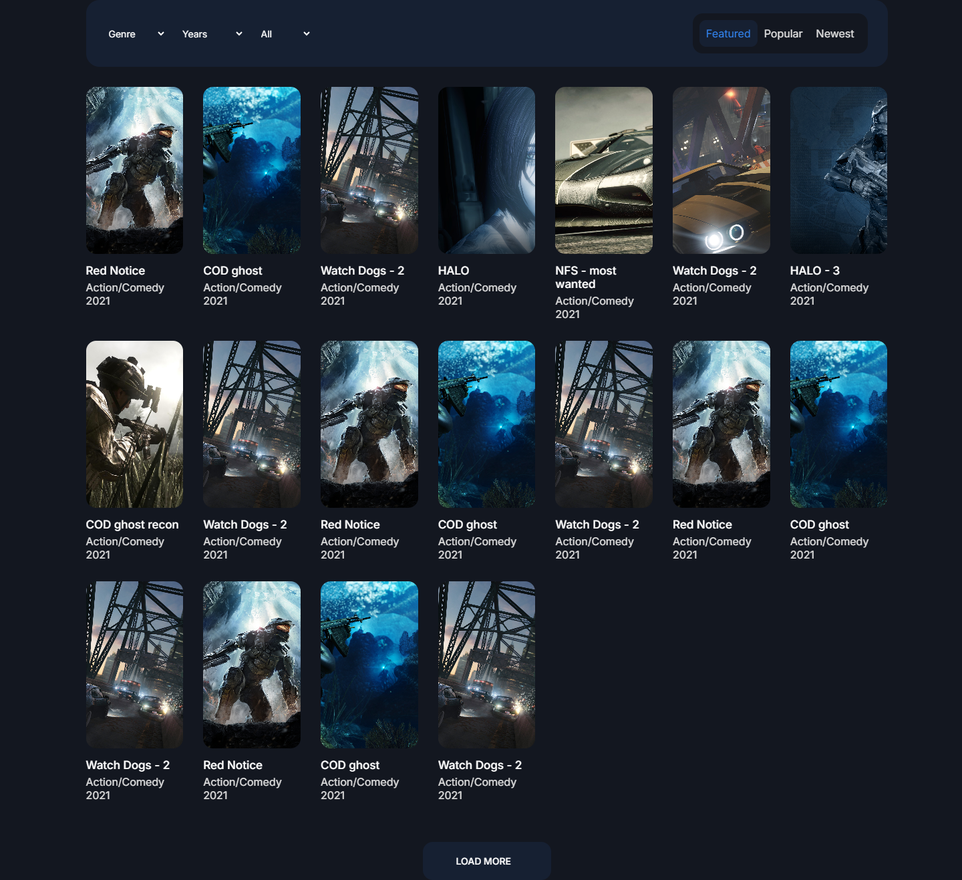
Task: Click the Genre dropdown chevron arrow
Action: tap(161, 33)
